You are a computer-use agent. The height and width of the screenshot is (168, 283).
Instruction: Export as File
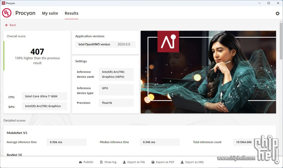pos(134,162)
